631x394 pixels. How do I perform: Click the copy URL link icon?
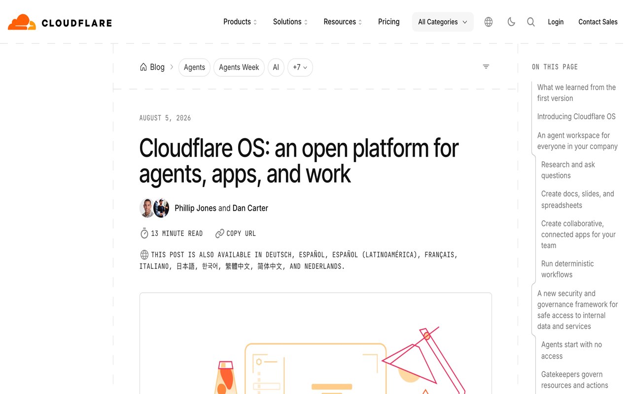(220, 233)
